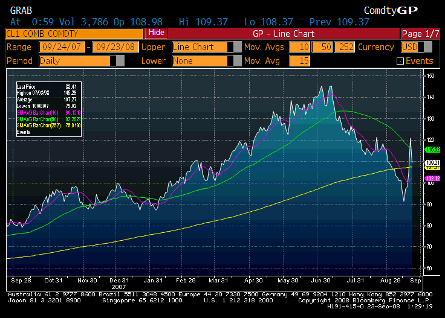Toggle the Events checkbox

click(400, 61)
